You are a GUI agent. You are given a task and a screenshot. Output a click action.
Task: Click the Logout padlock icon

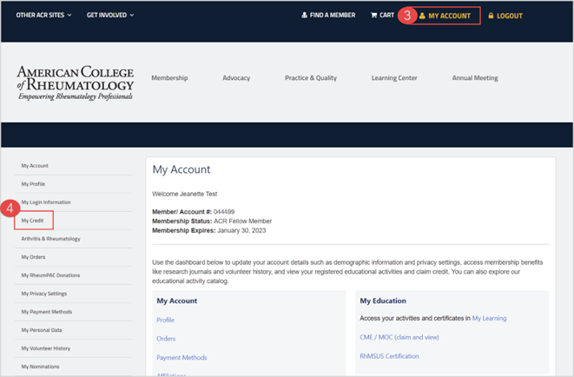[x=491, y=16]
